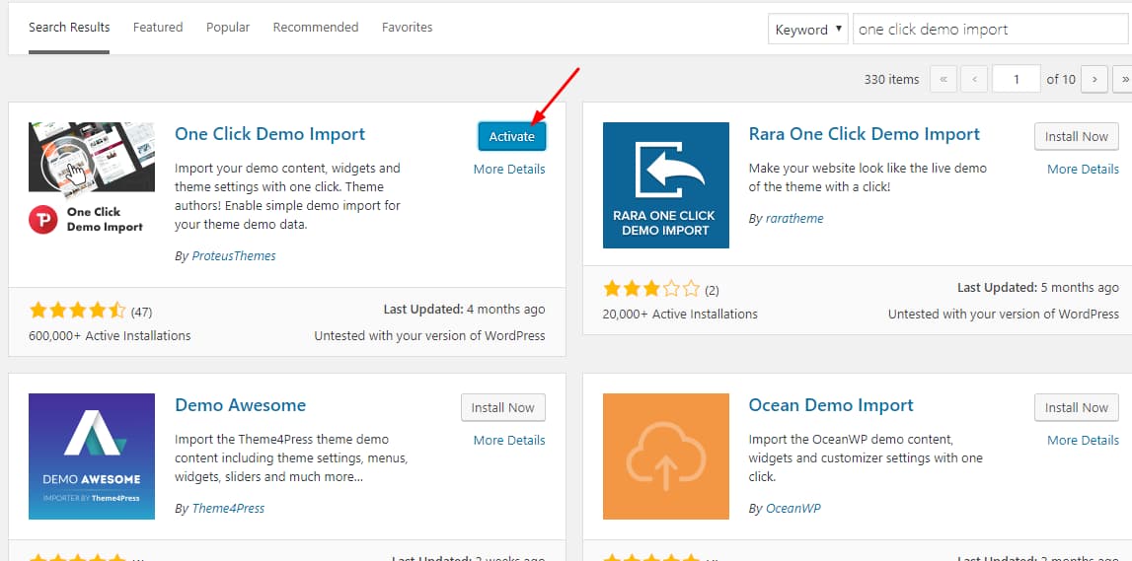Viewport: 1132px width, 561px height.
Task: Focus the current page number field
Action: pyautogui.click(x=1017, y=79)
